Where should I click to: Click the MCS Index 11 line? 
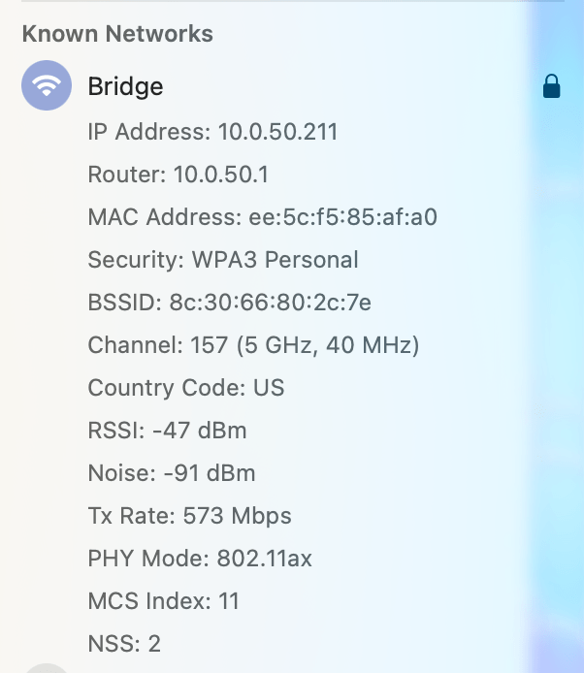pos(163,601)
